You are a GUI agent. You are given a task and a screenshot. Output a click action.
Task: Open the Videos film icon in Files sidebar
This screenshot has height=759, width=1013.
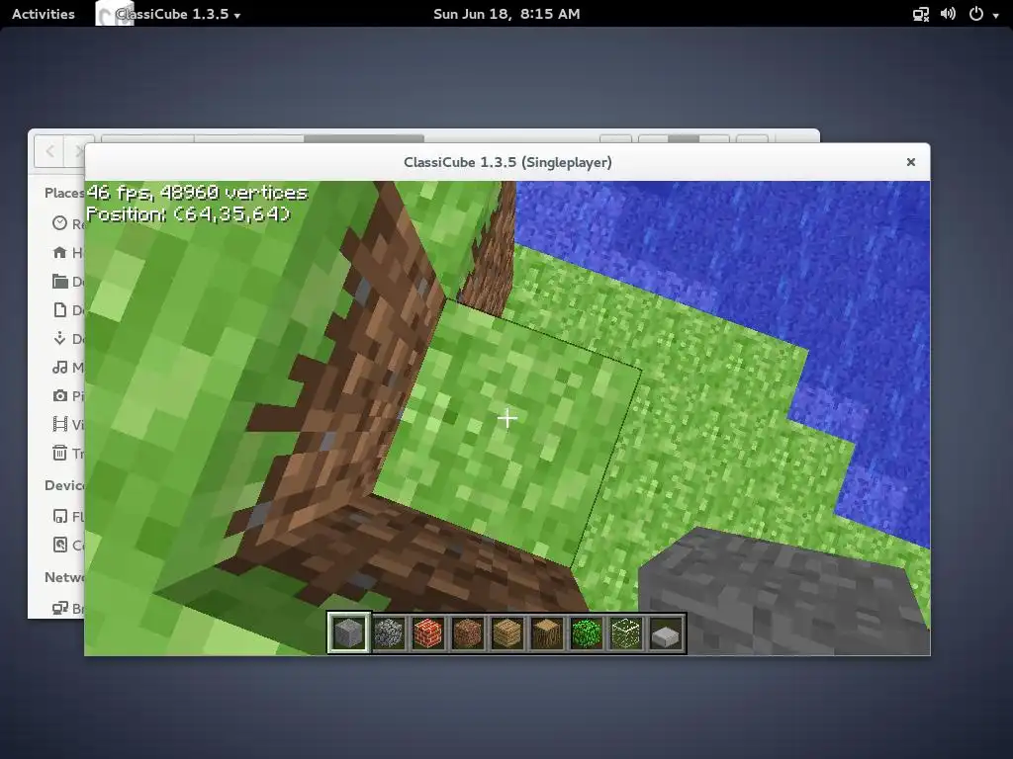(x=60, y=424)
